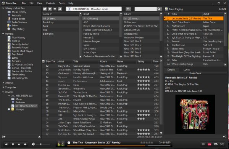The image size is (229, 149).
Task: Expand the Storage folder node
Action: (9, 109)
